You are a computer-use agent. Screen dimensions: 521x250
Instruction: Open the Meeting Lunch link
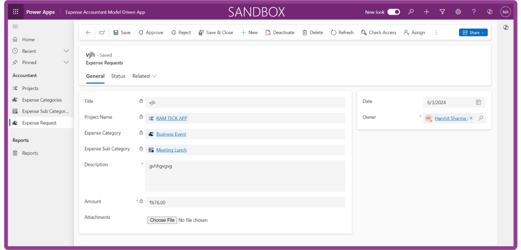click(171, 150)
